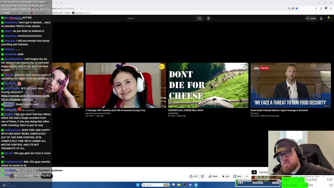334x188 pixels.
Task: Open OBS Studio from the taskbar
Action: point(184,185)
